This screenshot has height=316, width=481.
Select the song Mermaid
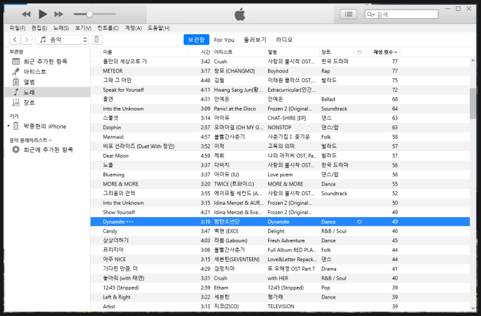click(113, 137)
